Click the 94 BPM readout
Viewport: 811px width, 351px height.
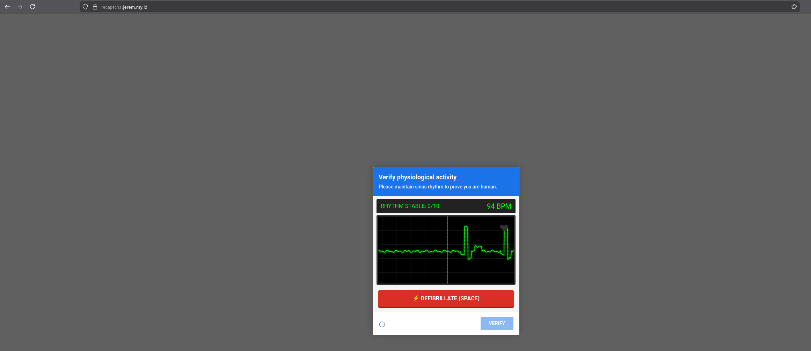499,206
